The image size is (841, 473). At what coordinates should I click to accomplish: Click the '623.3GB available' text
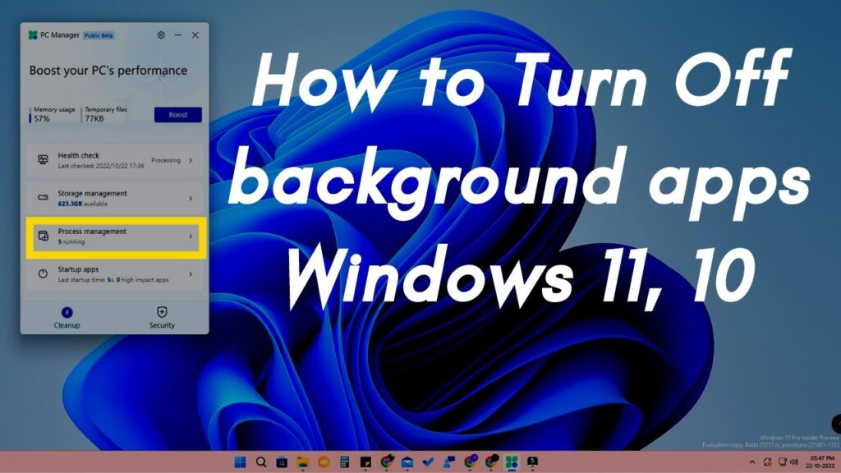pos(83,204)
